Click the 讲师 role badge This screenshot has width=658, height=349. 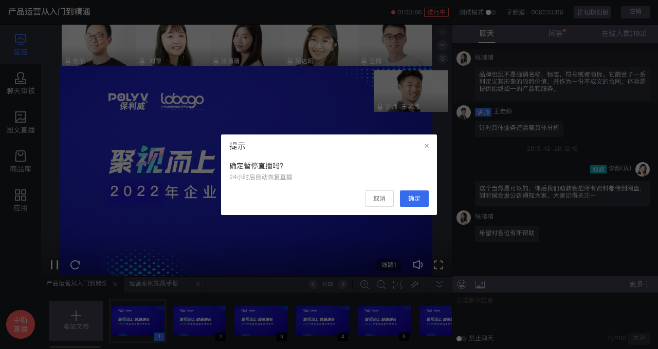click(483, 112)
